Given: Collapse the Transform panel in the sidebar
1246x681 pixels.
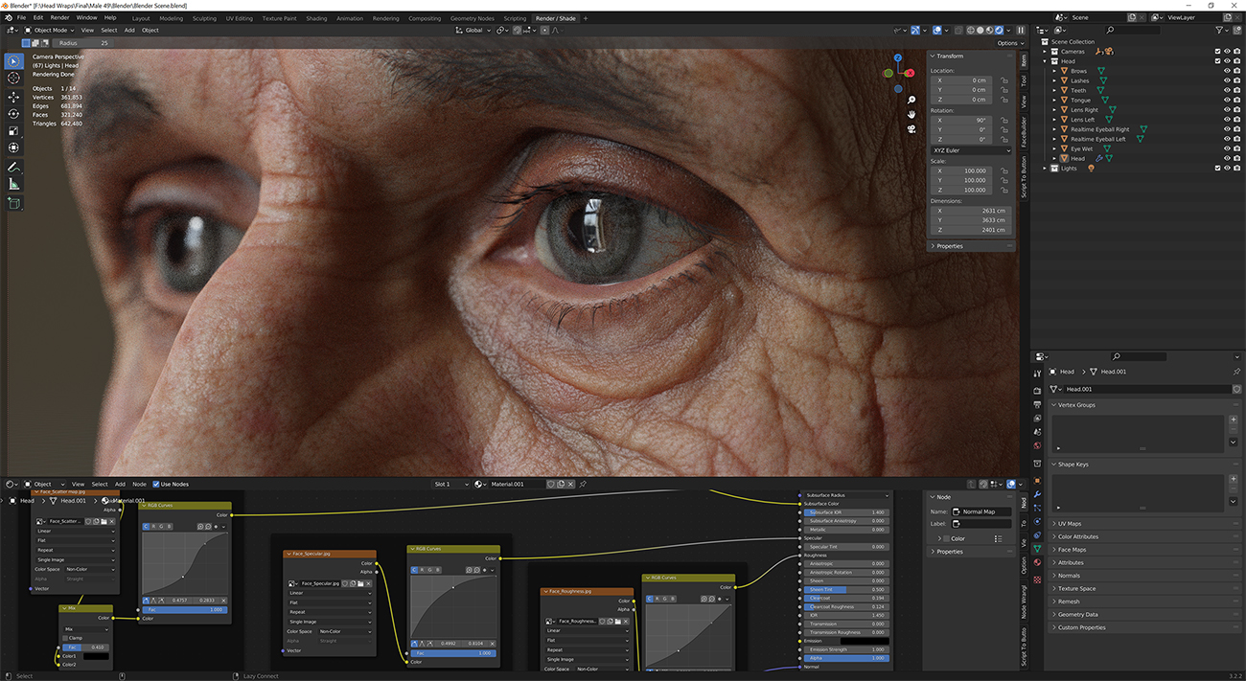Looking at the screenshot, I should tap(933, 57).
